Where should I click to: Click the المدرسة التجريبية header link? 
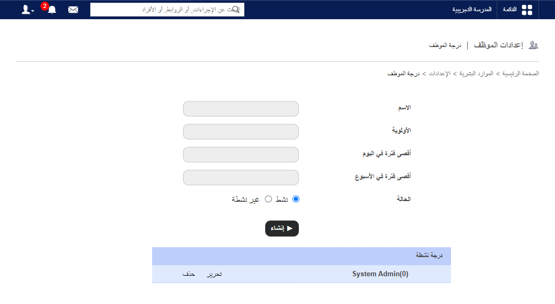pos(472,10)
